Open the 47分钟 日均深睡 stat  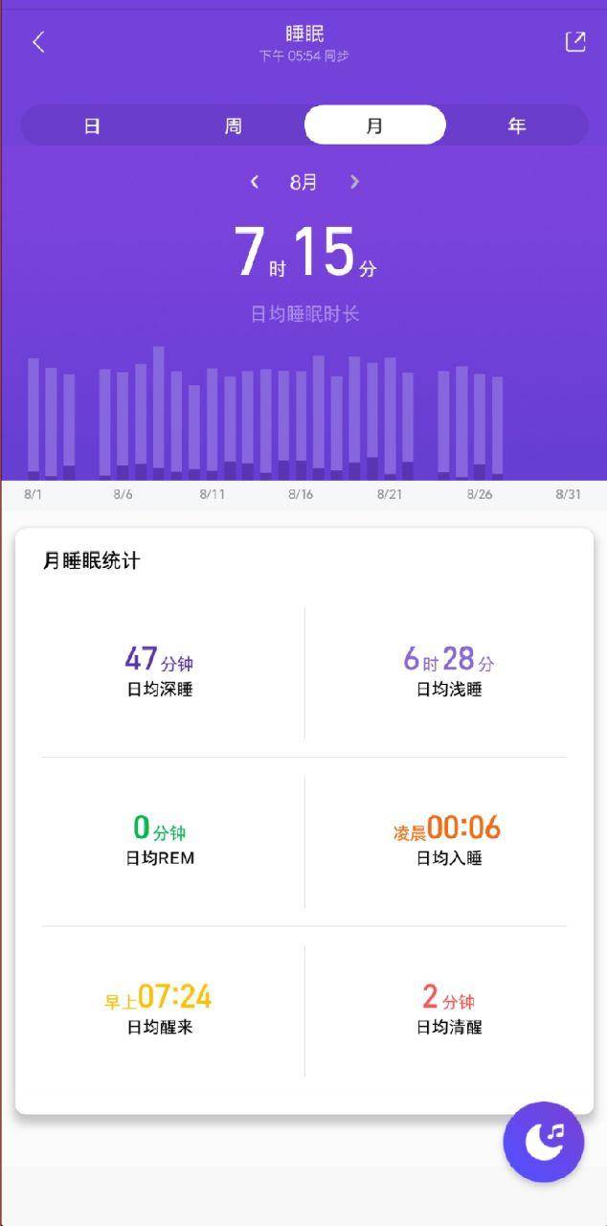click(160, 671)
